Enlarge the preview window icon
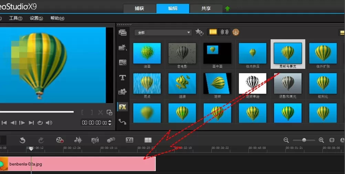This screenshot has height=174, width=345. 109,113
